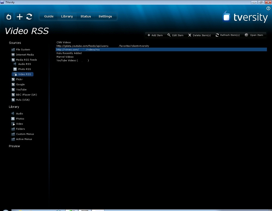272x211 pixels.
Task: Click the X icon of Delete Item(s)
Action: 190,35
